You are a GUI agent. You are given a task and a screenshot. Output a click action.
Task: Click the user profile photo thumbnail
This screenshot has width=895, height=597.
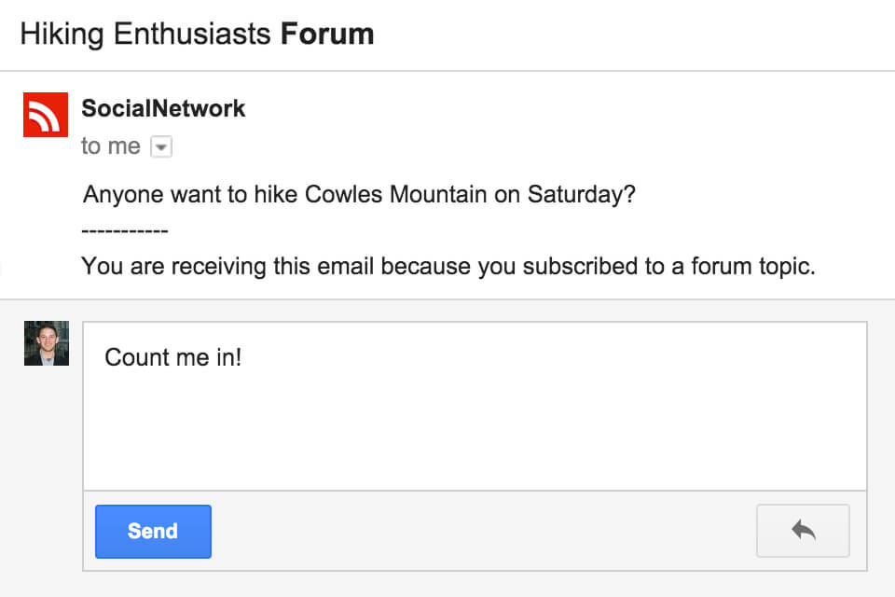coord(47,343)
